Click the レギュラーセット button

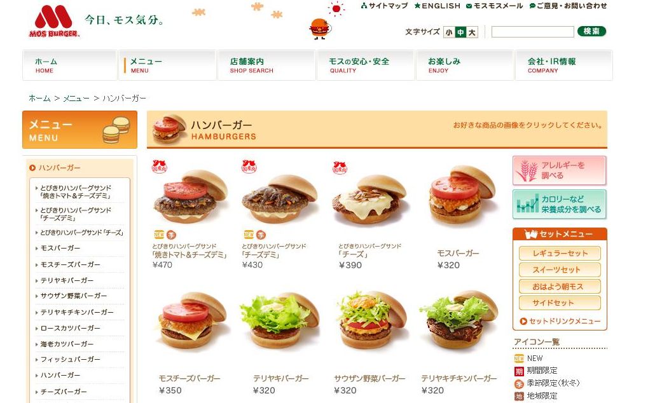tap(560, 254)
